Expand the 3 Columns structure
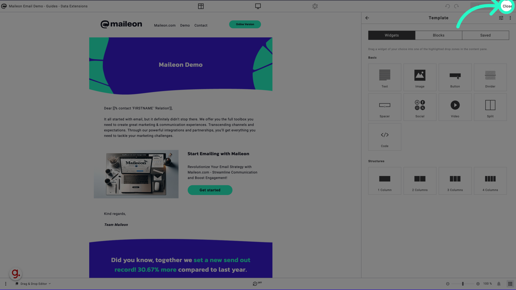The height and width of the screenshot is (290, 516). [455, 181]
